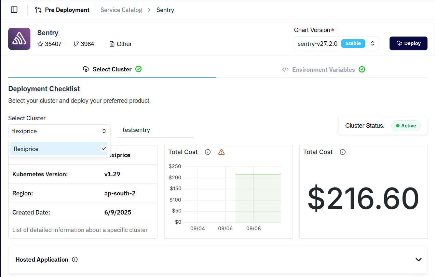Click info icon on Total Cost amount card
Image resolution: width=435 pixels, height=277 pixels.
pyautogui.click(x=343, y=152)
